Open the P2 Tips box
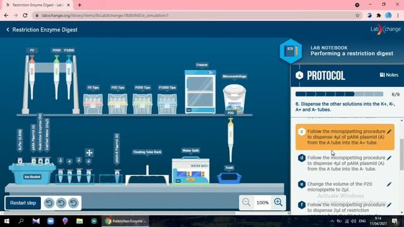Screen dimensions: 404x227 [93, 103]
